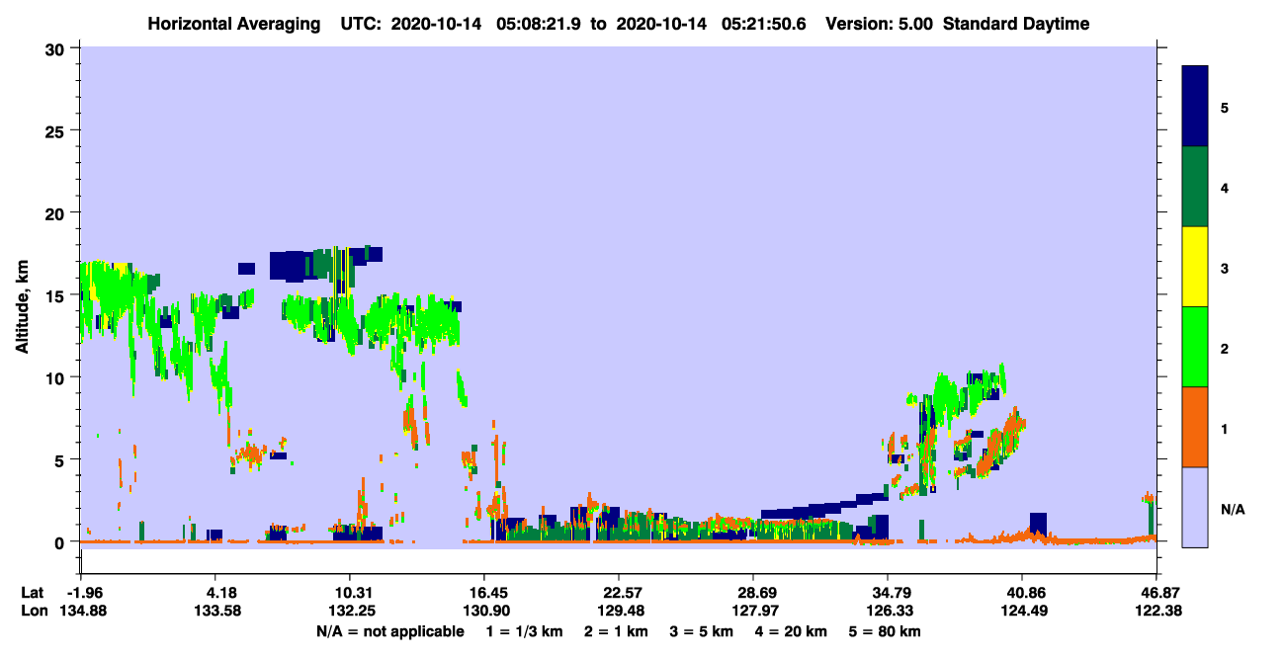The image size is (1285, 659).
Task: Click the 'N/A = not applicable' legend text
Action: (x=389, y=630)
